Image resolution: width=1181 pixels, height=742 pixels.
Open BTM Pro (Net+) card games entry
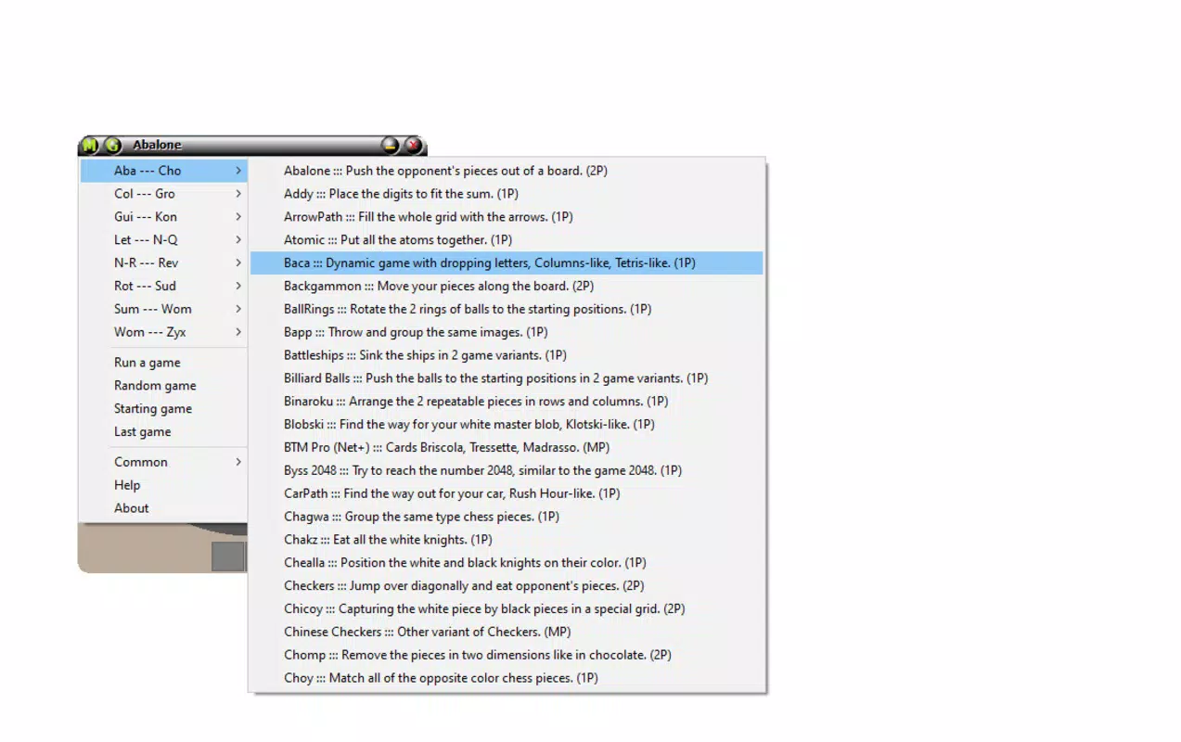click(x=507, y=448)
